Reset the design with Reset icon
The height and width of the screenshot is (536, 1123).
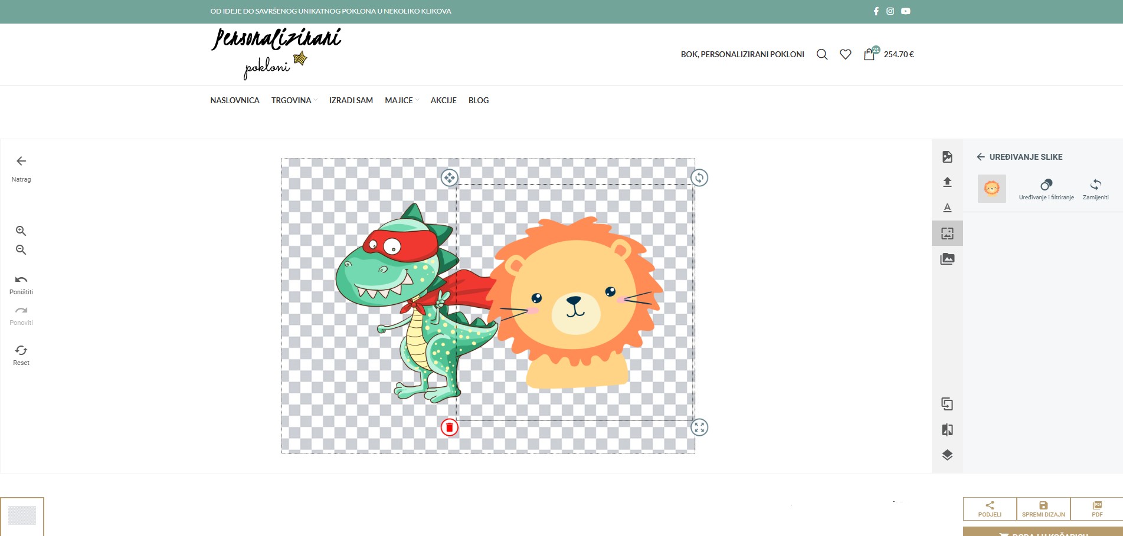point(21,351)
